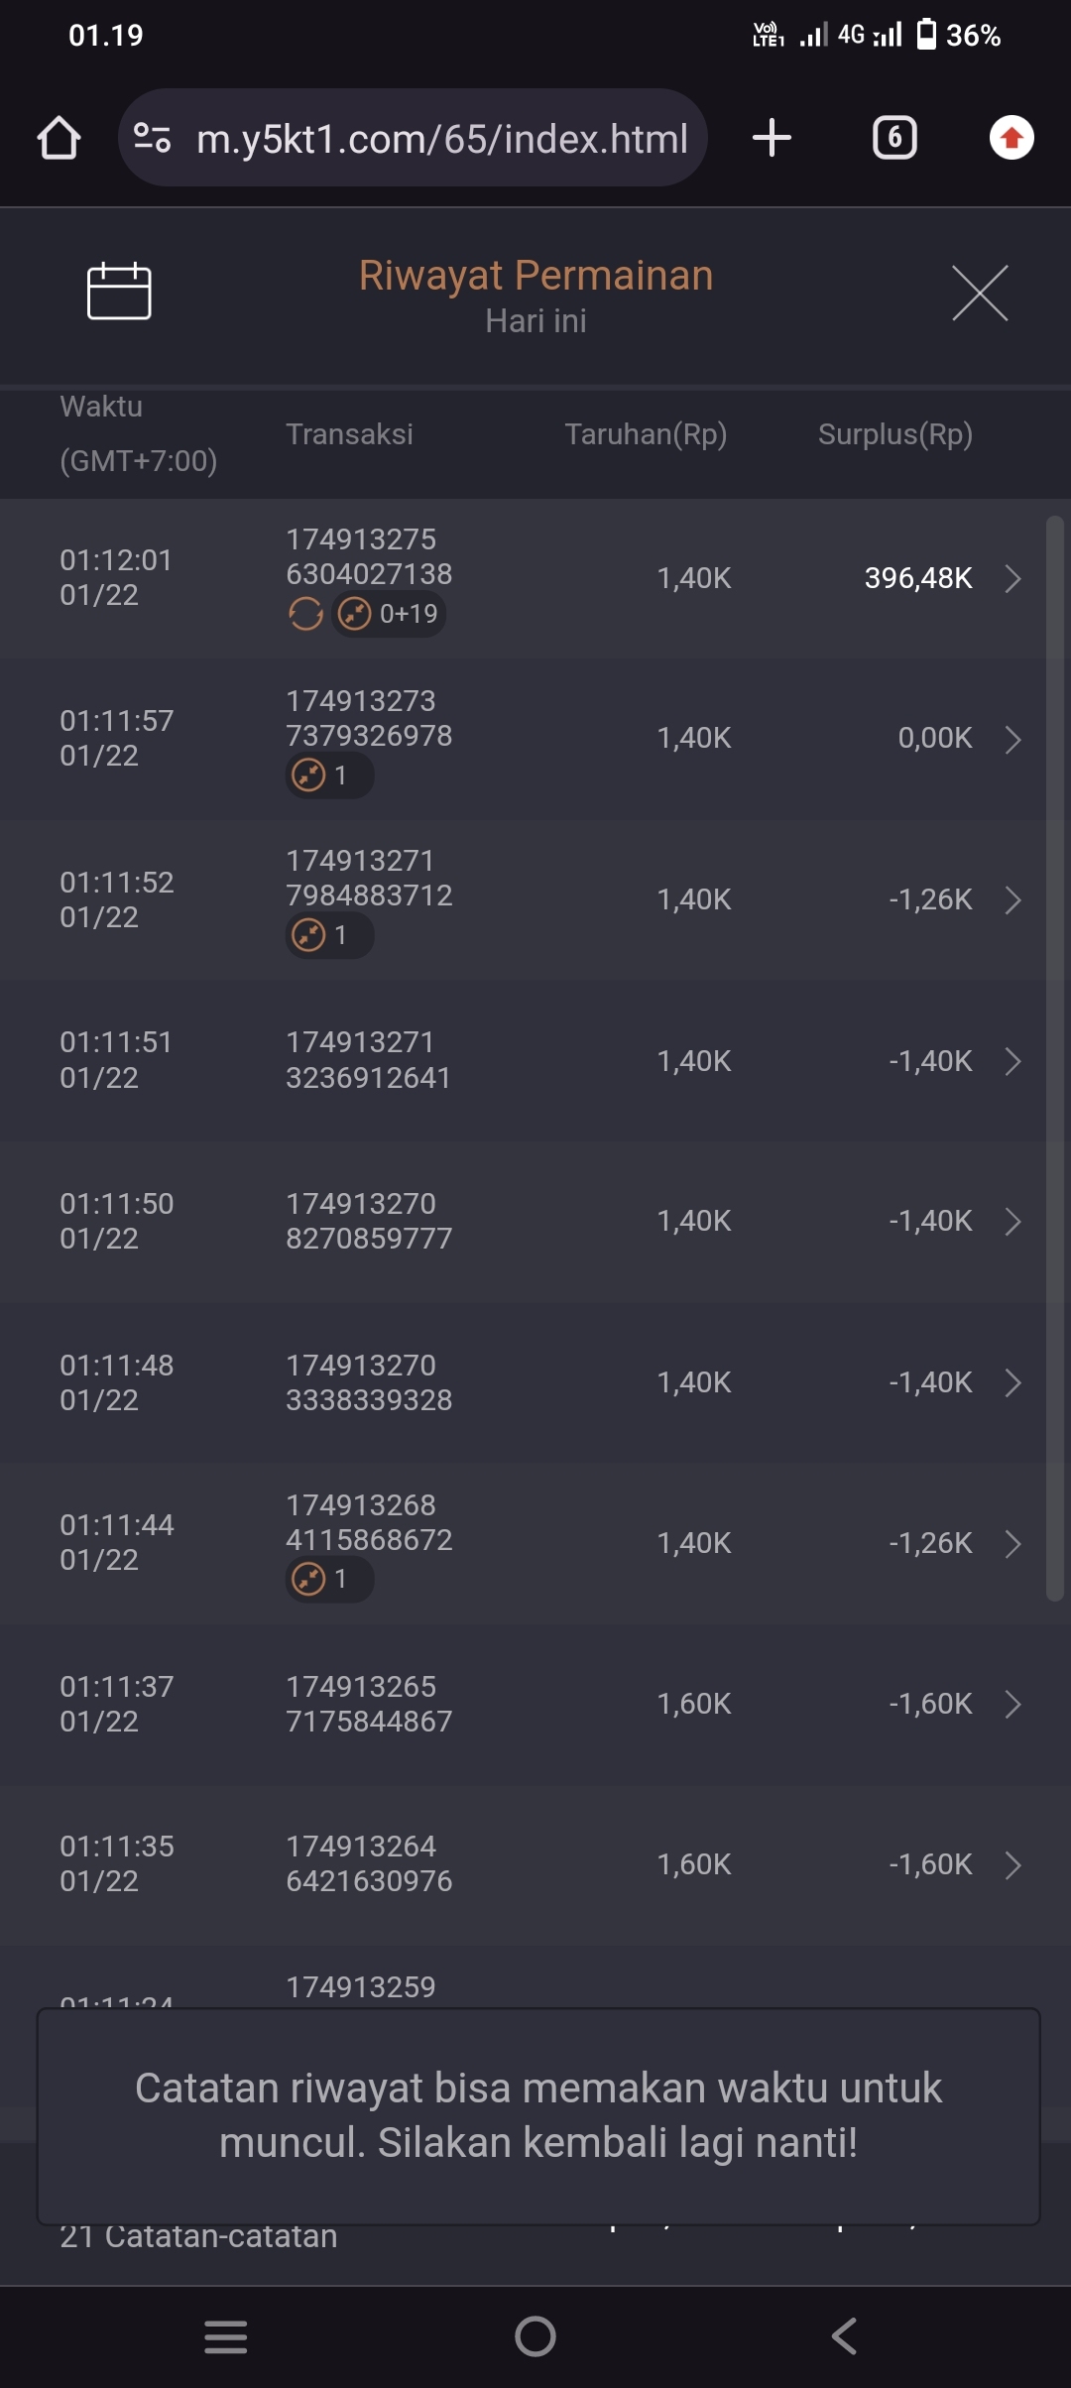Screen dimensions: 1071x2388
Task: Tap the browser home icon
Action: 59,138
